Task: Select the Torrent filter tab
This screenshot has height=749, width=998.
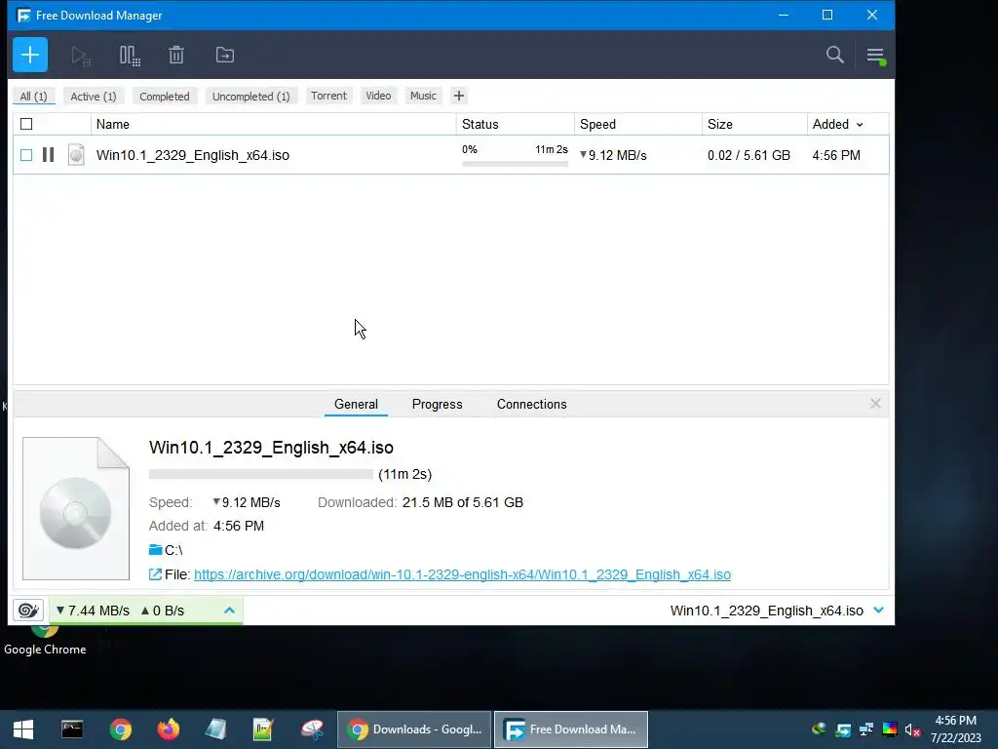Action: coord(328,96)
